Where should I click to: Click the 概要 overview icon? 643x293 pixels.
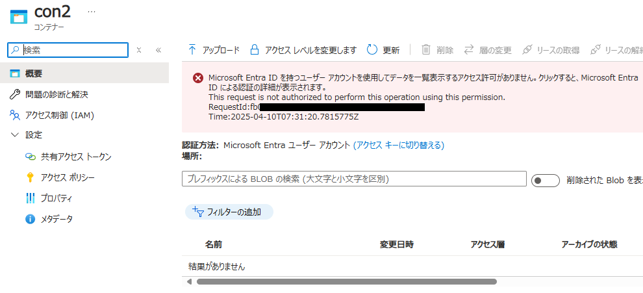(15, 74)
